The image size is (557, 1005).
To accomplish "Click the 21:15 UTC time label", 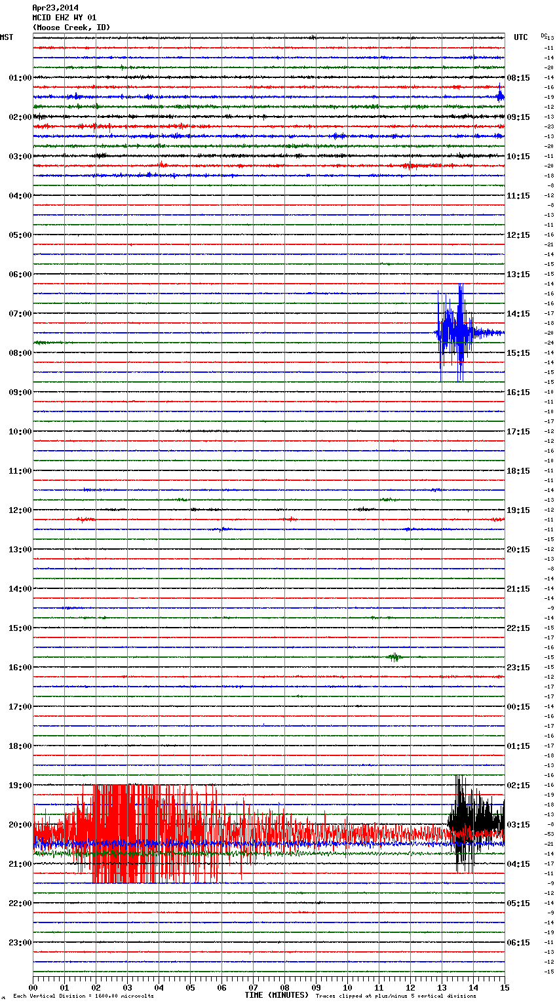I will coord(518,589).
